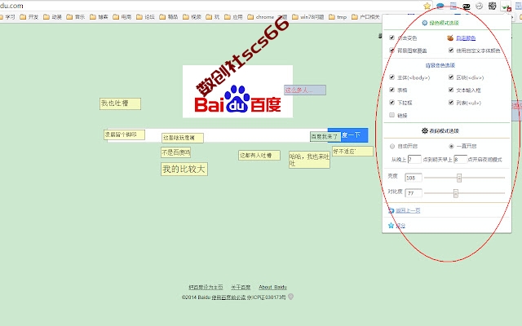Click the 我也吐槽 sticky note
This screenshot has height=326, width=522.
pos(120,104)
